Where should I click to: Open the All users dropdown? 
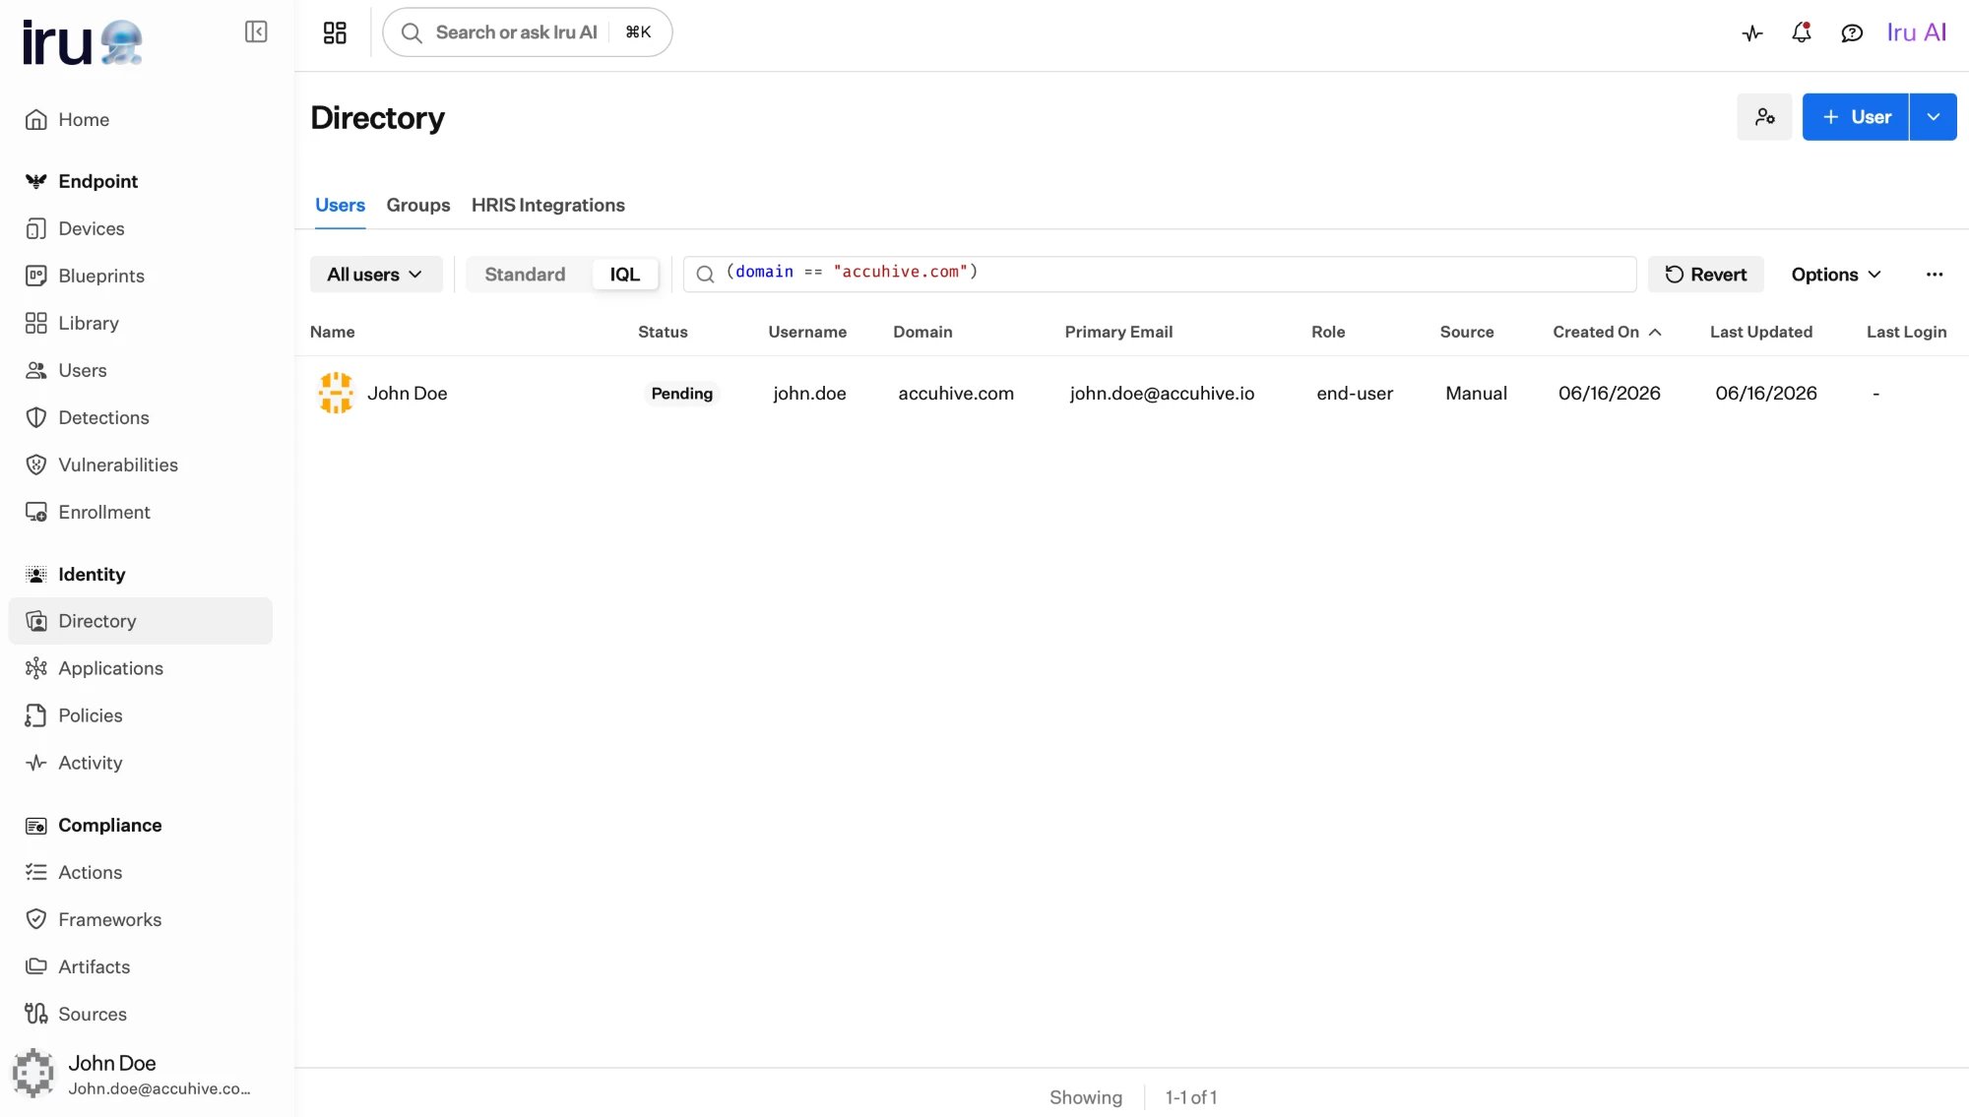point(376,275)
